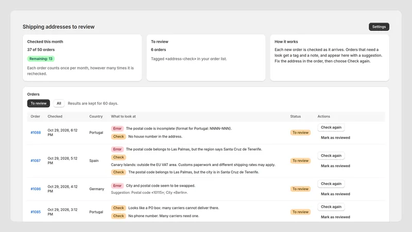Click the Status column header
412x232 pixels.
(x=295, y=117)
